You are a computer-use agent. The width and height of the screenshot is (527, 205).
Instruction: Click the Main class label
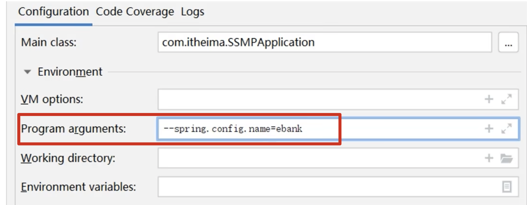pos(49,43)
